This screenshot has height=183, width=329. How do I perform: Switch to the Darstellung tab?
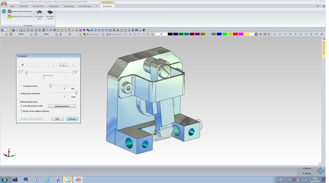(69, 6)
